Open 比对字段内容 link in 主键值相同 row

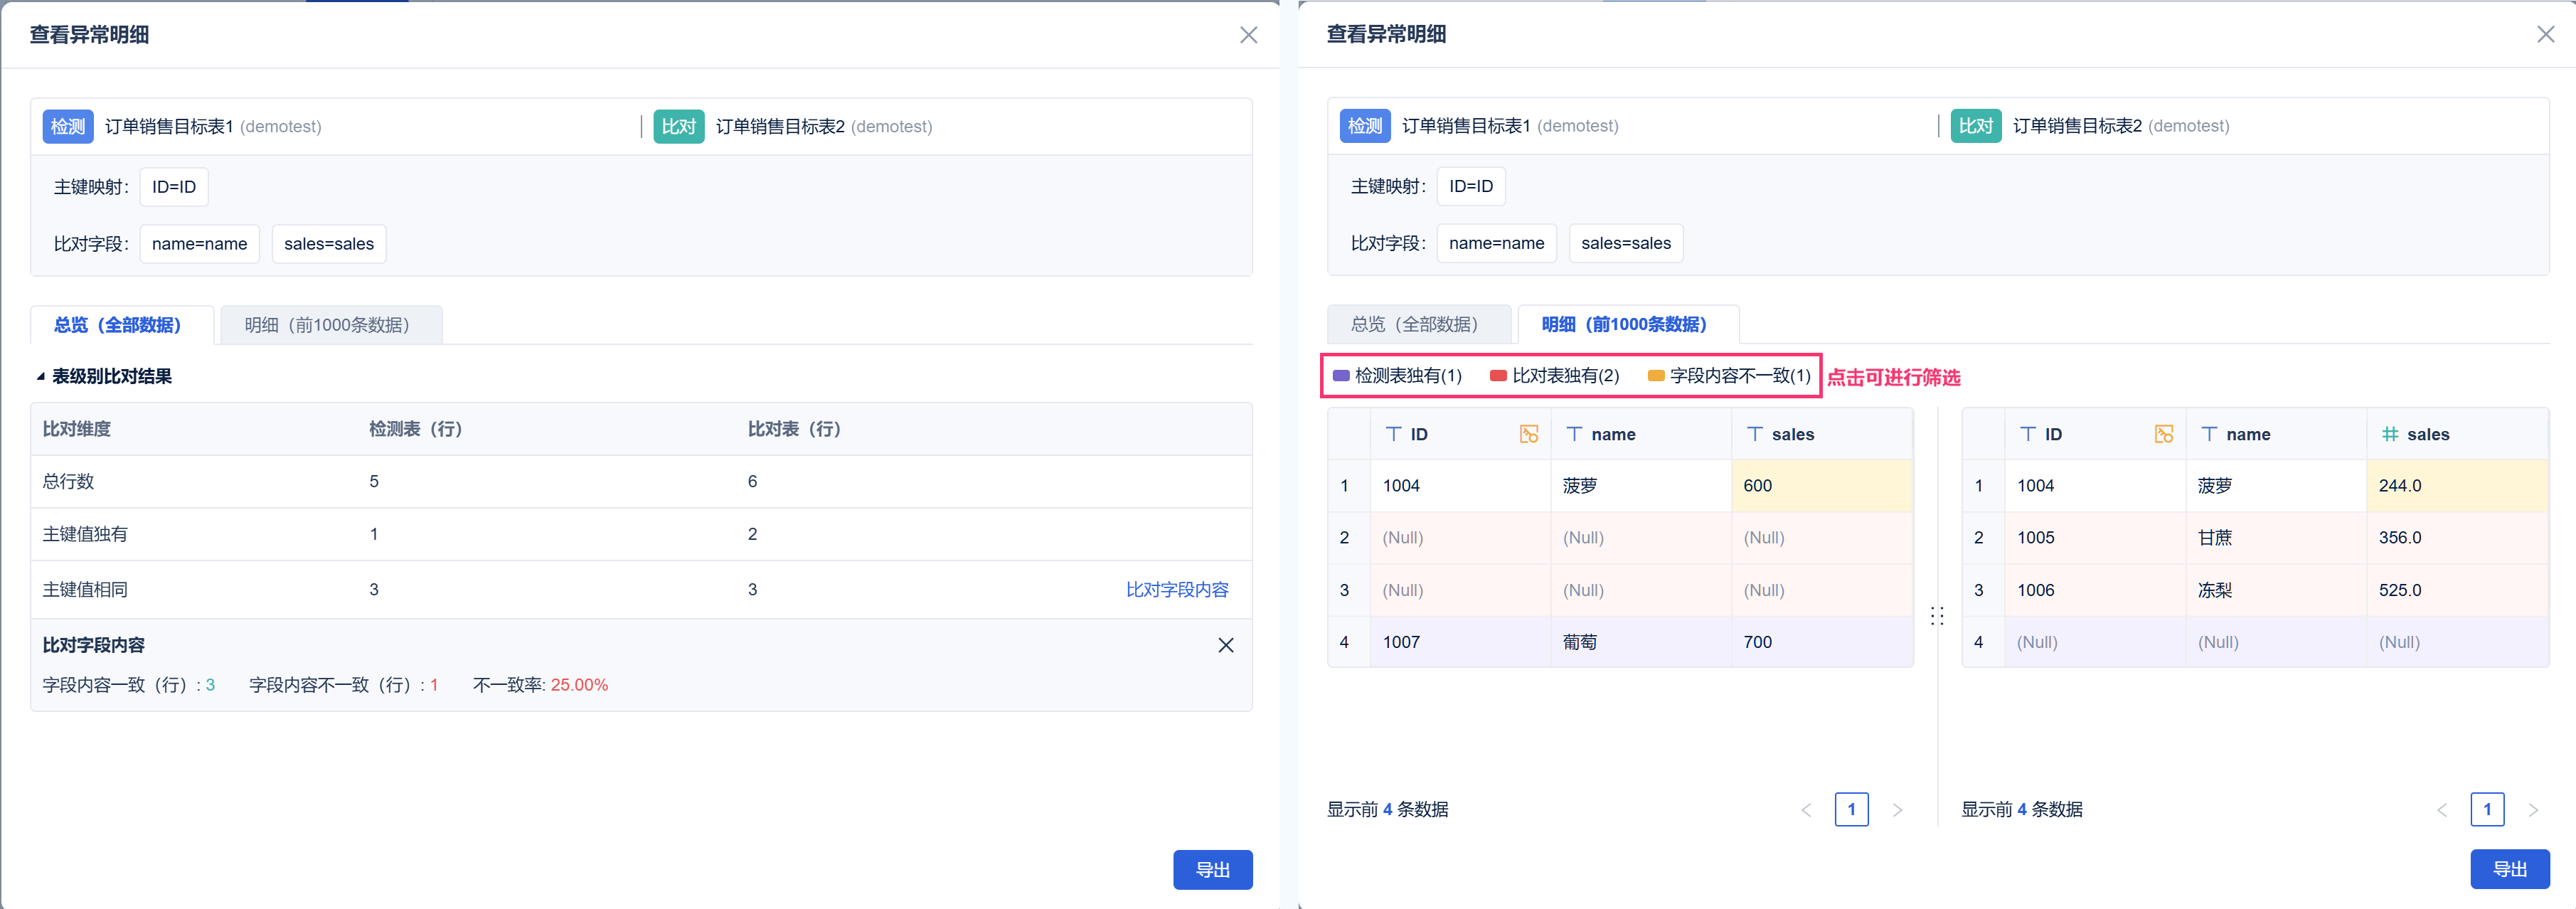1177,590
